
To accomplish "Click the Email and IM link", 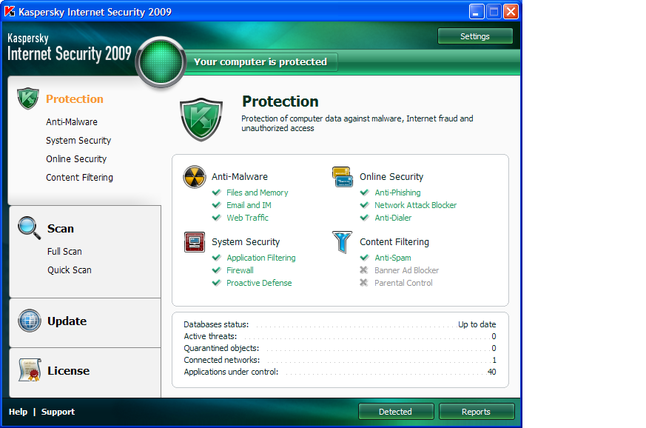I will pos(249,205).
